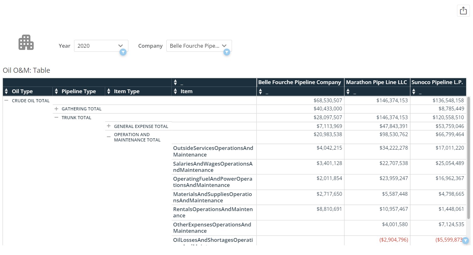473x255 pixels.
Task: Sort Marathon Pipe Line LLC values
Action: [x=348, y=92]
